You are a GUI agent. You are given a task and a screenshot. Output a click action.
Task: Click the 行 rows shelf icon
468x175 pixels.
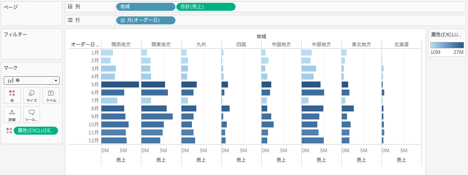click(x=70, y=20)
